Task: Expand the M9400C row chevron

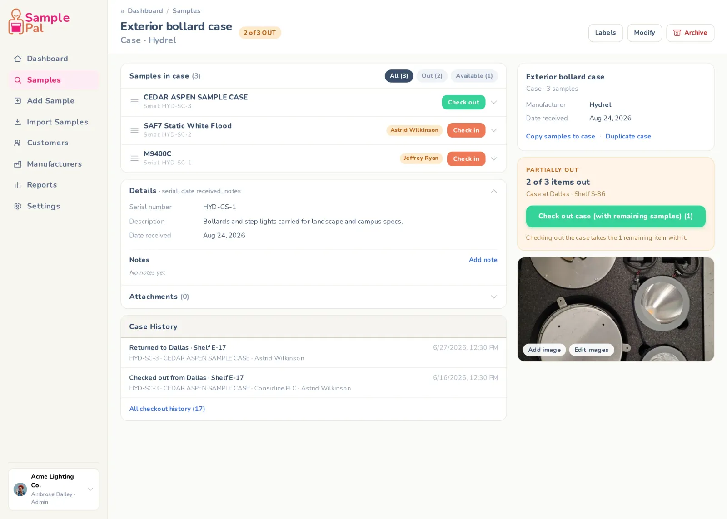Action: (494, 158)
